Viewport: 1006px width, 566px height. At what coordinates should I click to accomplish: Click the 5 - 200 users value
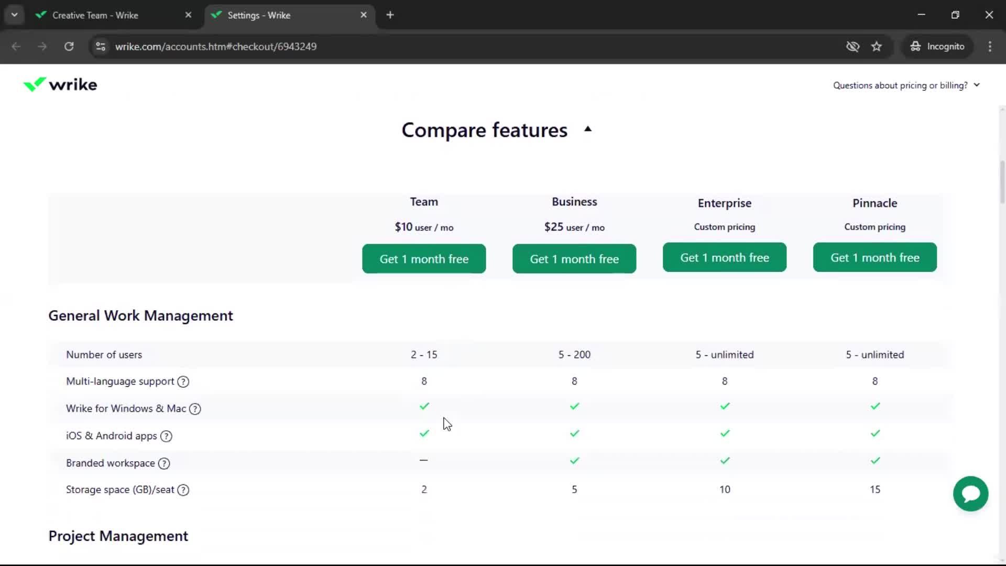pyautogui.click(x=574, y=355)
